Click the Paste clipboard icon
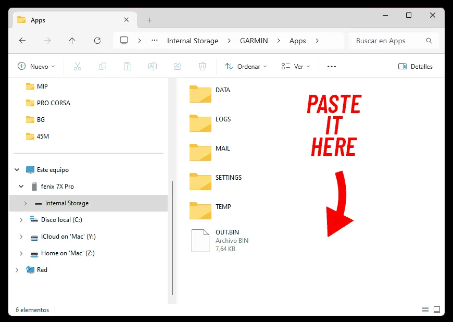 point(128,66)
